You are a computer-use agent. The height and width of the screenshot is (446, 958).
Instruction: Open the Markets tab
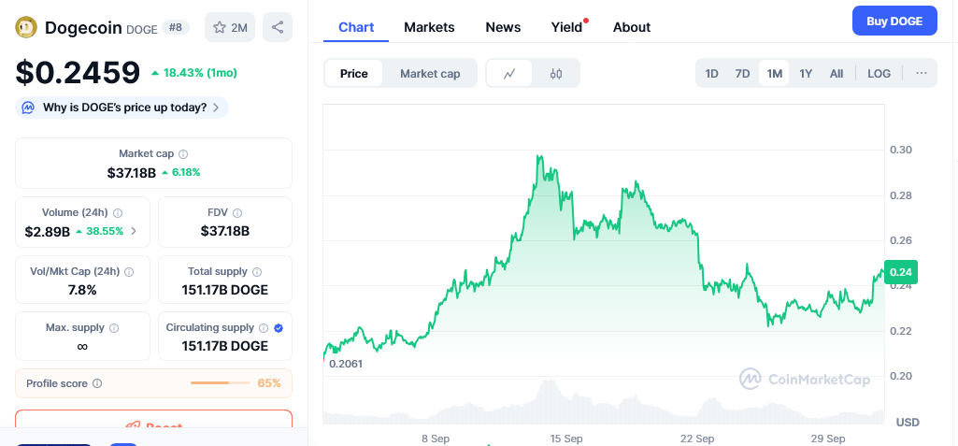click(x=429, y=27)
